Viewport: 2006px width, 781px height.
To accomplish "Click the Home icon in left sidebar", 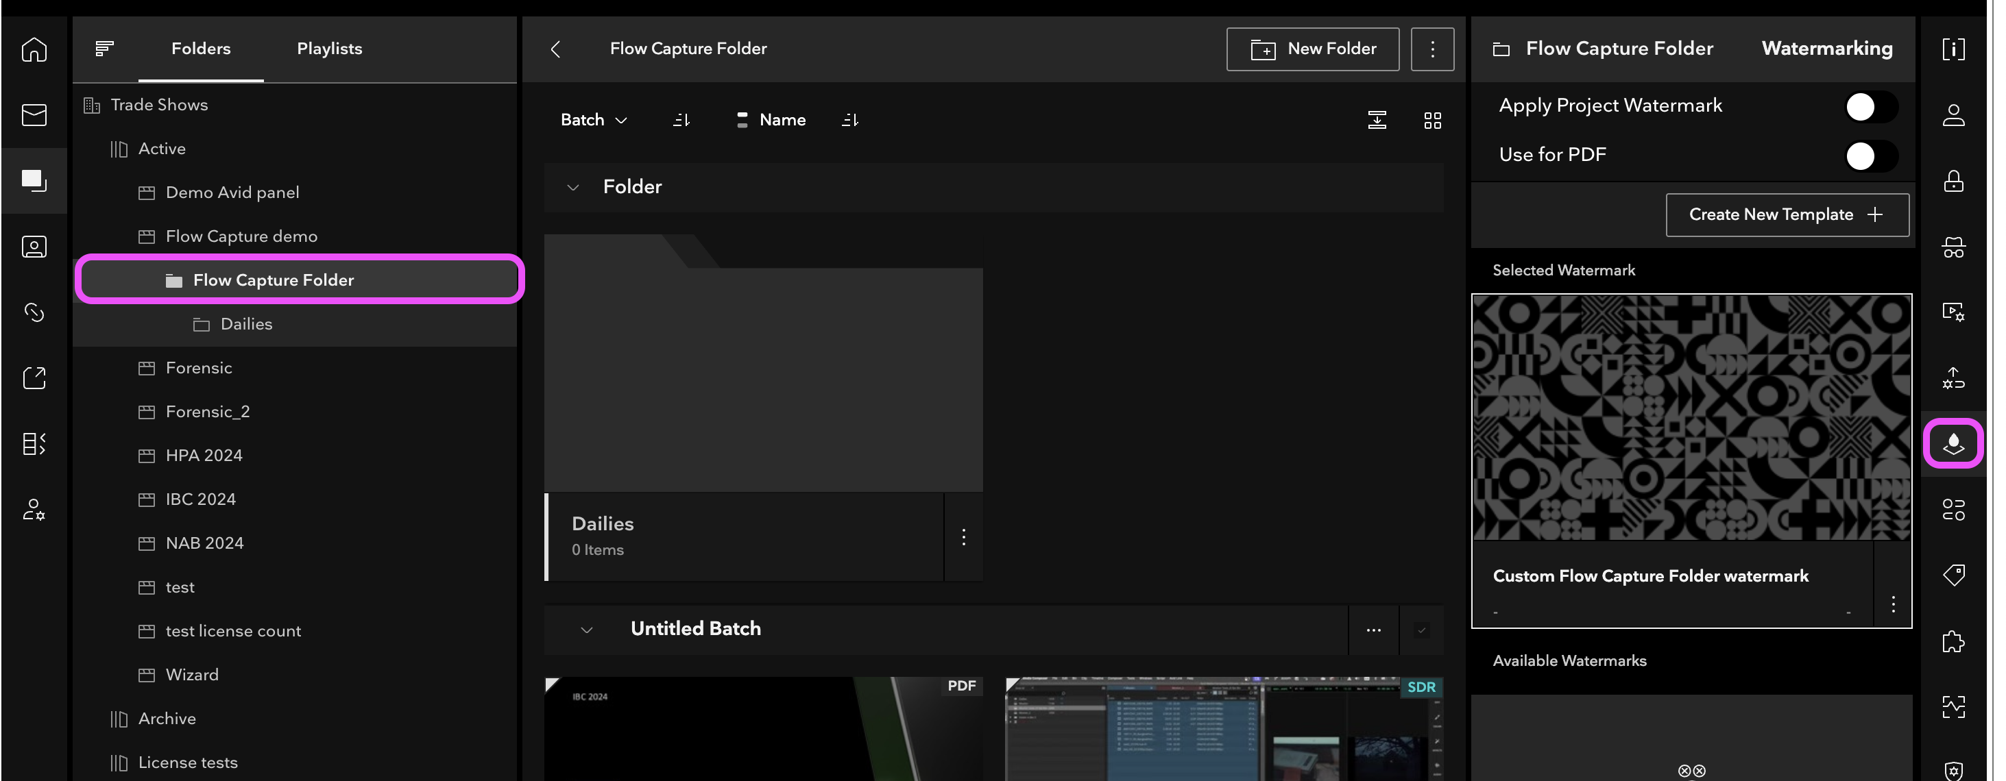I will (34, 50).
